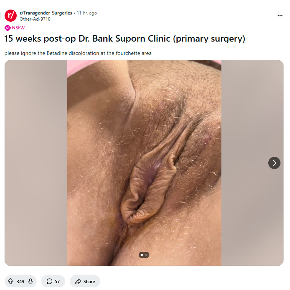Click the comment bubble icon
The height and width of the screenshot is (290, 290).
click(x=50, y=281)
